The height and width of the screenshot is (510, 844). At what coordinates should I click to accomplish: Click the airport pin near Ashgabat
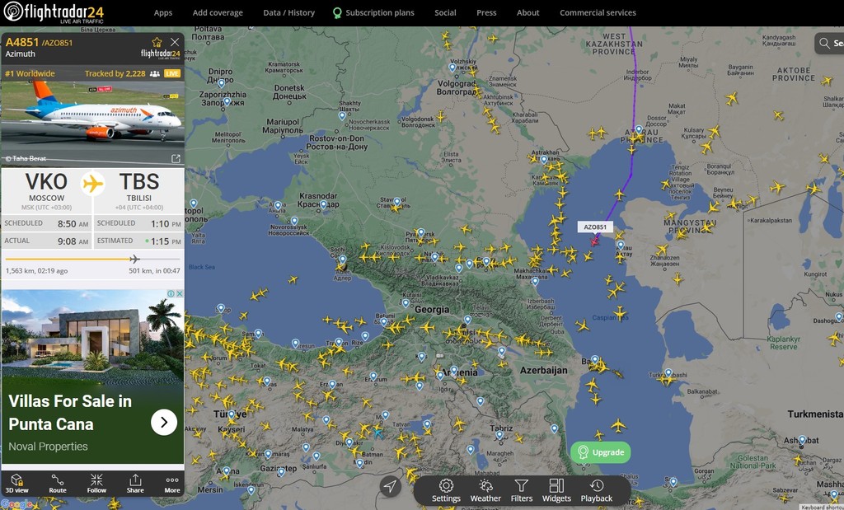802,440
